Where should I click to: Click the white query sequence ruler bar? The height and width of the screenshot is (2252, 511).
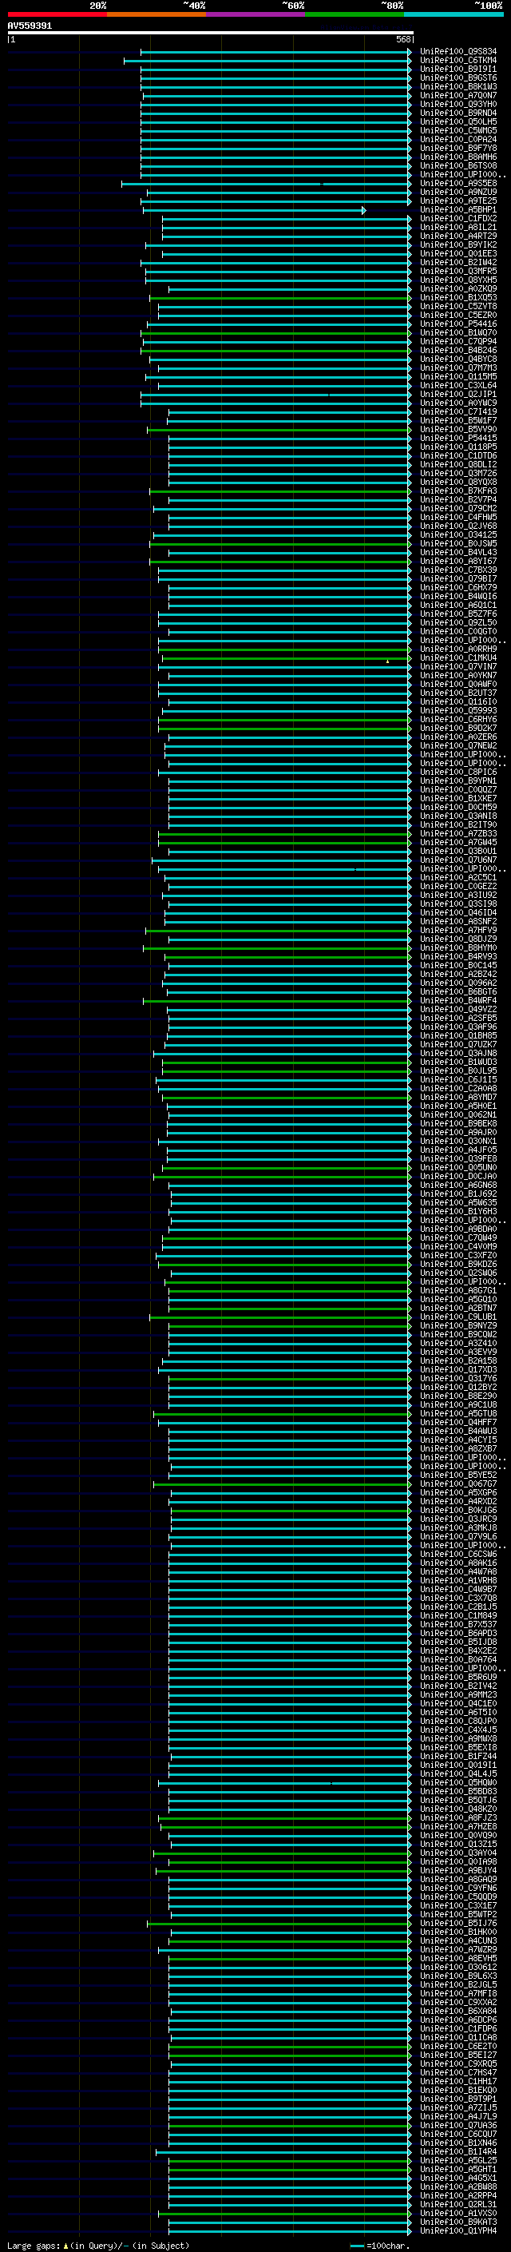tap(210, 34)
